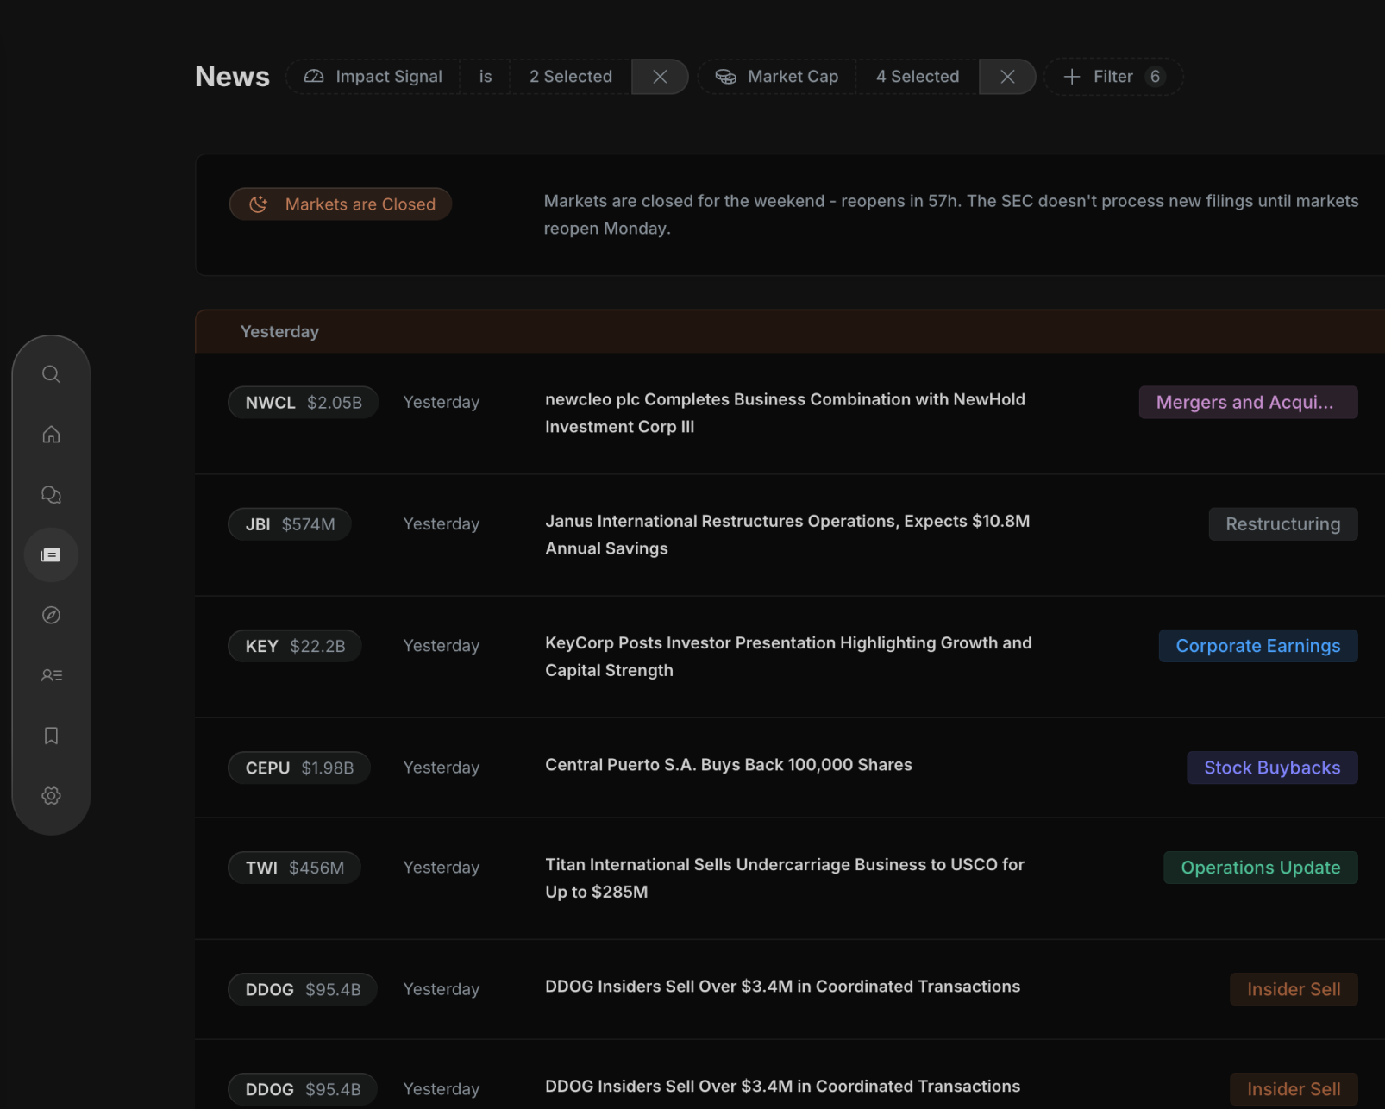Click the moon icon in Markets are Closed
The image size is (1385, 1109).
(x=258, y=204)
